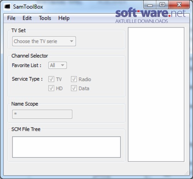Toggle the HD service type checkbox

pyautogui.click(x=51, y=88)
